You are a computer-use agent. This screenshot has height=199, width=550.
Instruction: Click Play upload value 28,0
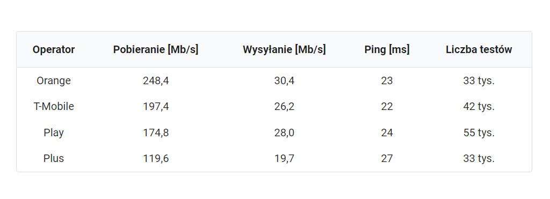coord(284,133)
